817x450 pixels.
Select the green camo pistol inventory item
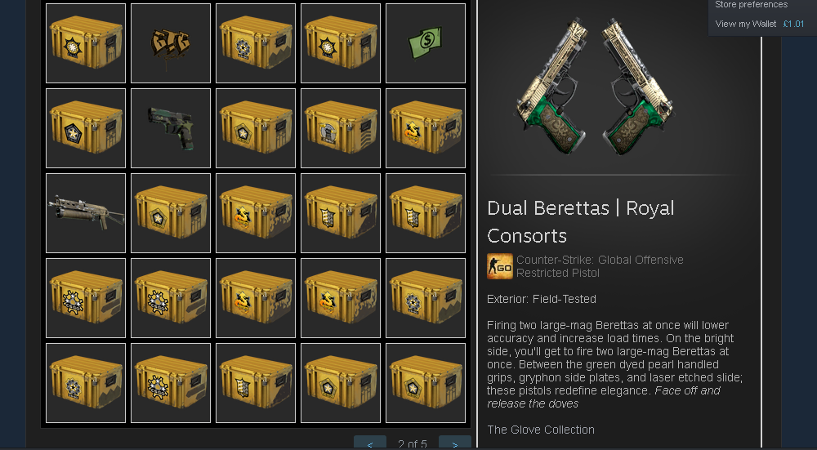[x=171, y=128]
